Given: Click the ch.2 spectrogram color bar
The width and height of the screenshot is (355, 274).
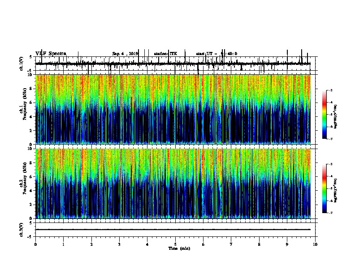Looking at the screenshot, I should pos(325,188).
